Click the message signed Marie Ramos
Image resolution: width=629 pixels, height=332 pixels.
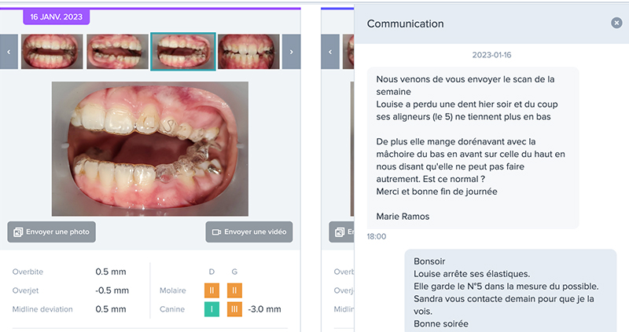(473, 147)
